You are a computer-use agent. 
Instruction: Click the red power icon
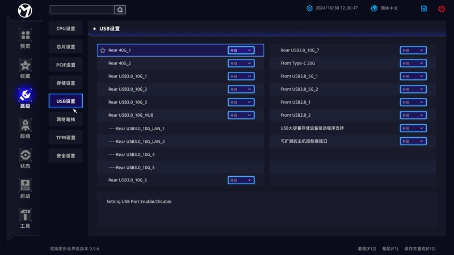click(x=442, y=8)
